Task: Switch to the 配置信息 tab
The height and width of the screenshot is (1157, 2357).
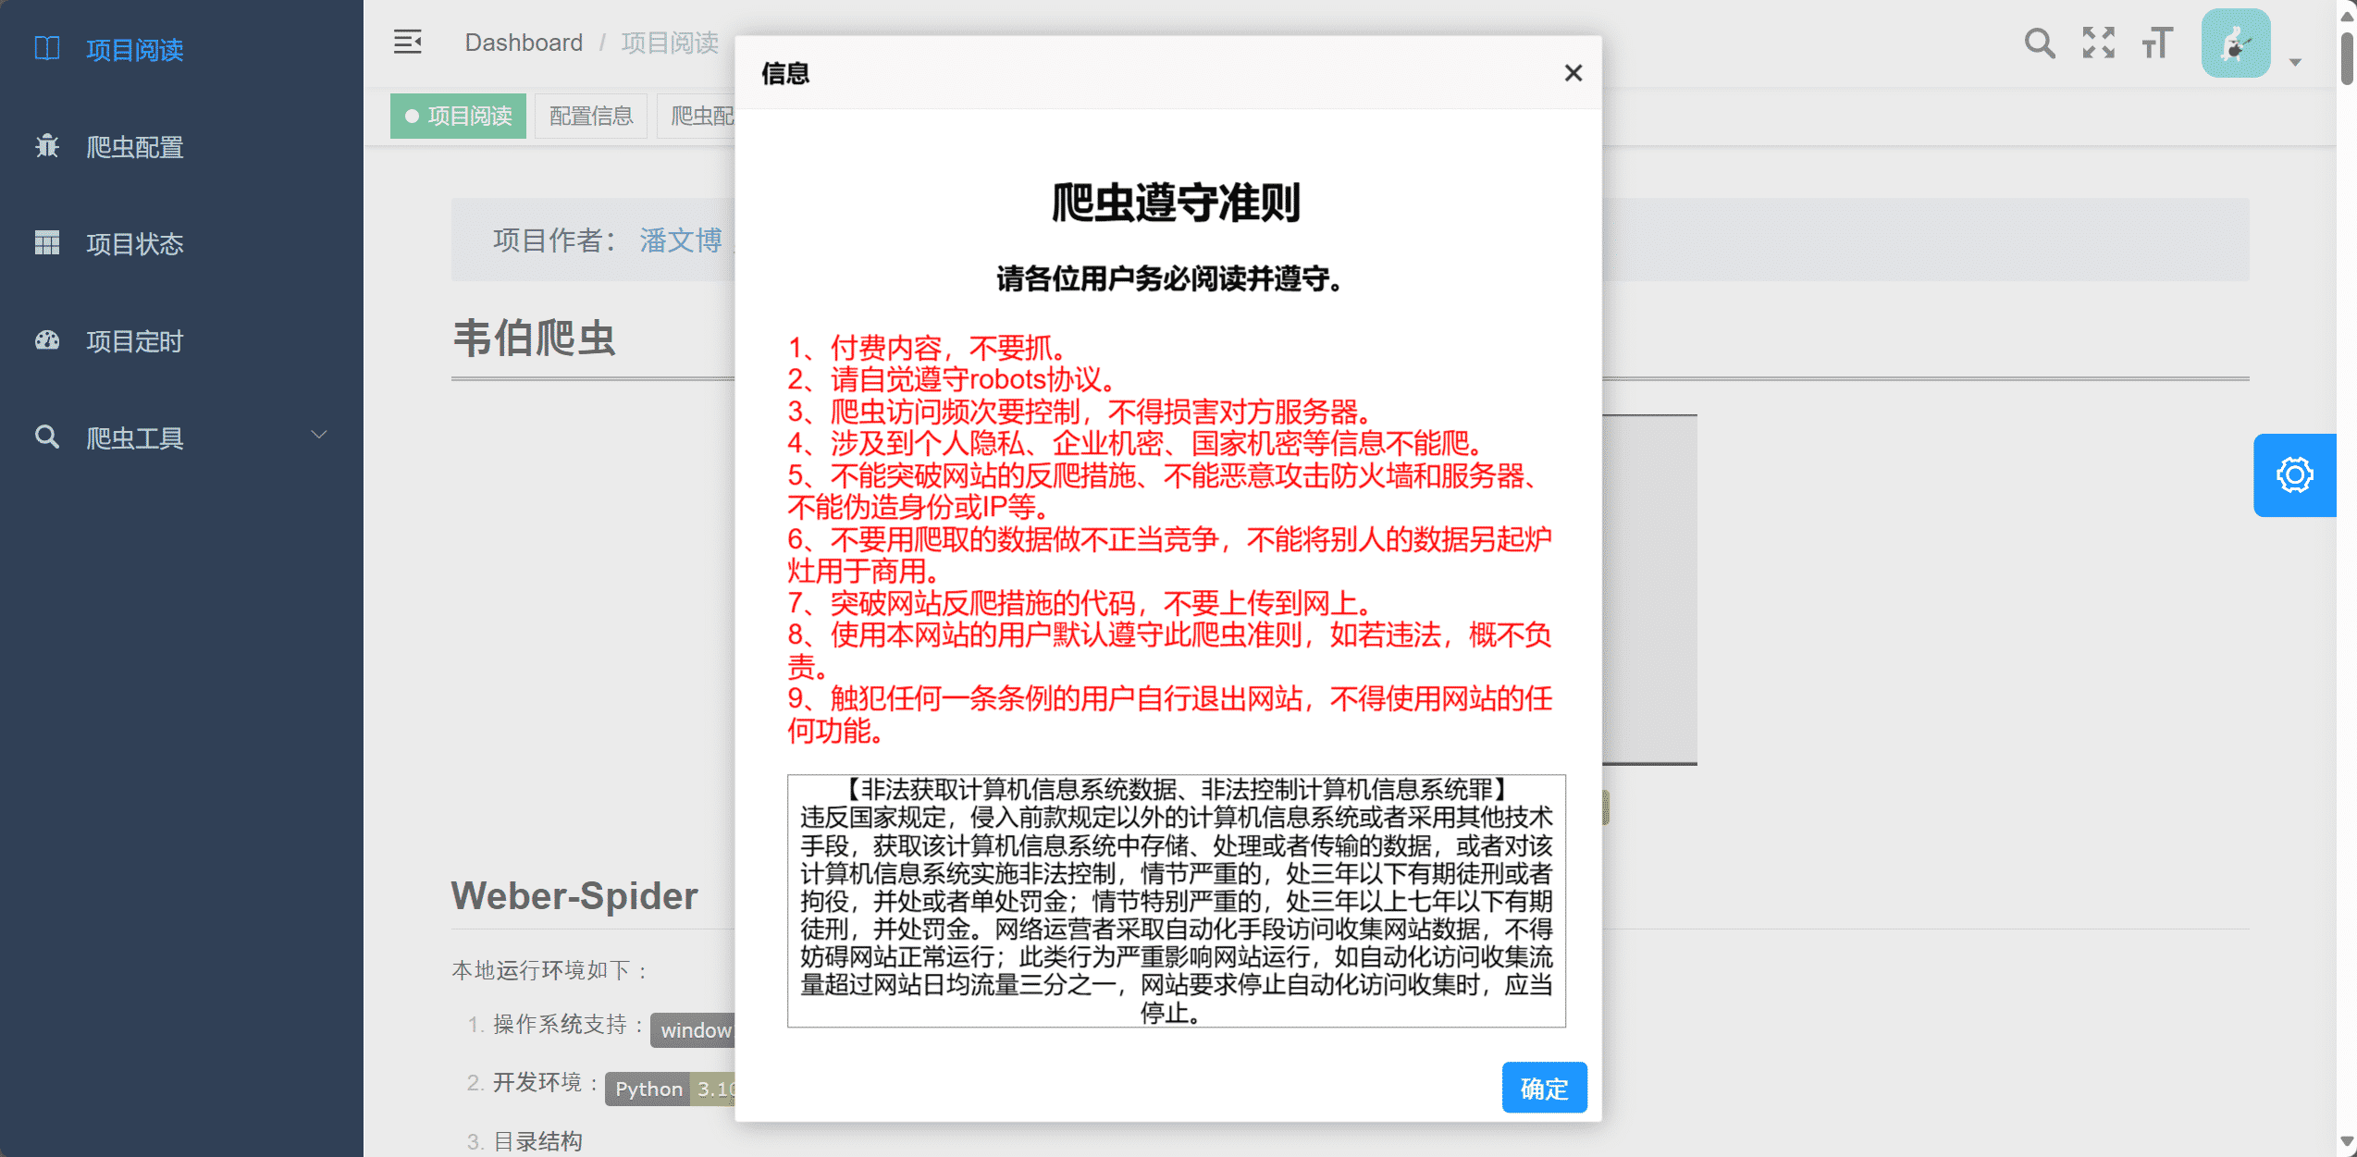Action: (590, 116)
